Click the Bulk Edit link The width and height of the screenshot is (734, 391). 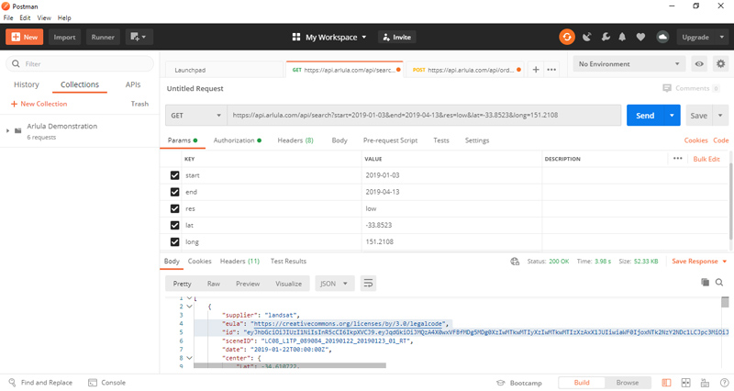706,159
